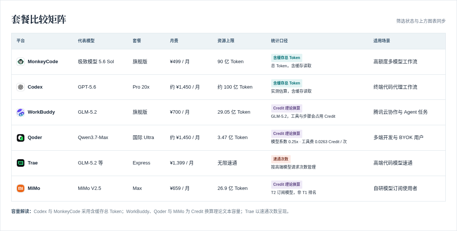Click the Trae platform name
Viewport: 457px width, 231px height.
pyautogui.click(x=33, y=163)
